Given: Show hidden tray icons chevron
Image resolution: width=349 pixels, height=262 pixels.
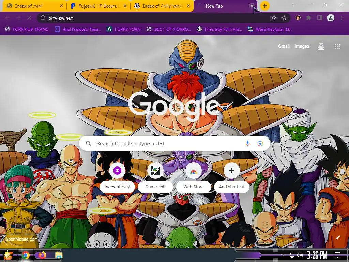Looking at the screenshot, I should (283, 255).
